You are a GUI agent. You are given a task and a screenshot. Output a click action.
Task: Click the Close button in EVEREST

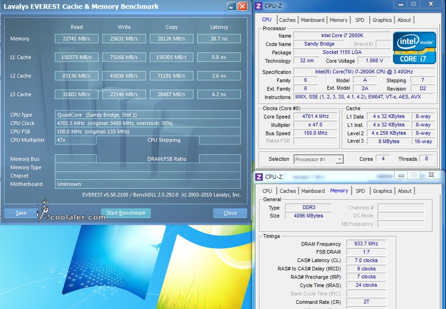230,213
